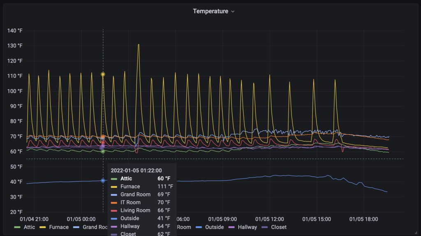421x236 pixels.
Task: Click the 111 °F value in the tooltip
Action: pos(165,186)
